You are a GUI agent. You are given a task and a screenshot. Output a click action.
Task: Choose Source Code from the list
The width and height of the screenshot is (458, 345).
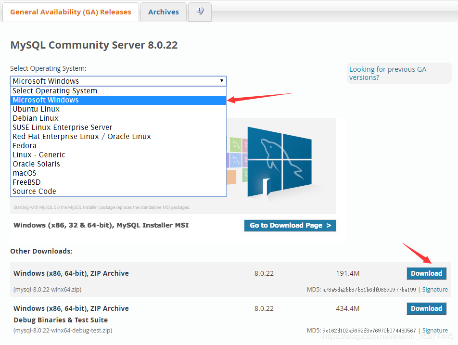point(34,191)
